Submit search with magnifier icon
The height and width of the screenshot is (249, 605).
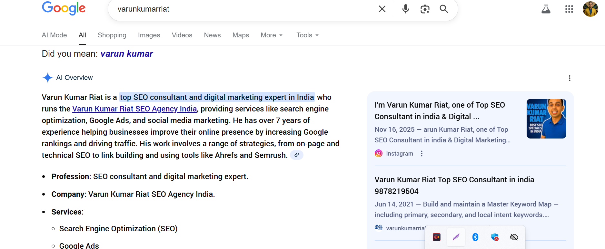click(444, 9)
